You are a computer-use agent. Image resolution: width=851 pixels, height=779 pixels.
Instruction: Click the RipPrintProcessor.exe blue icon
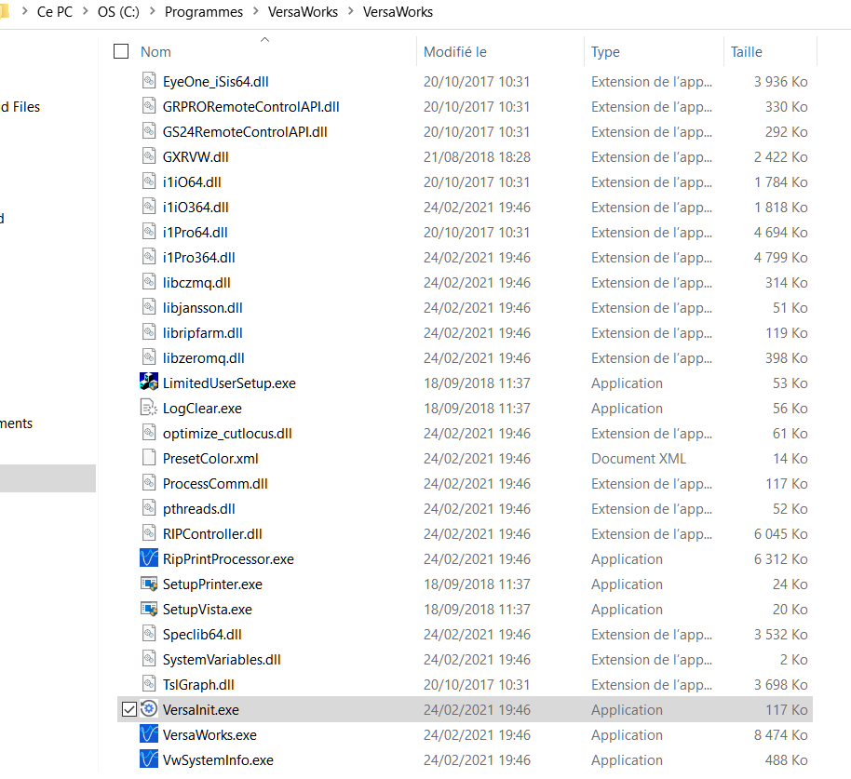(x=149, y=558)
